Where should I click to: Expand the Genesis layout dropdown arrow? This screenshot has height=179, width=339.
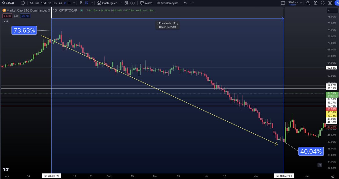point(301,3)
